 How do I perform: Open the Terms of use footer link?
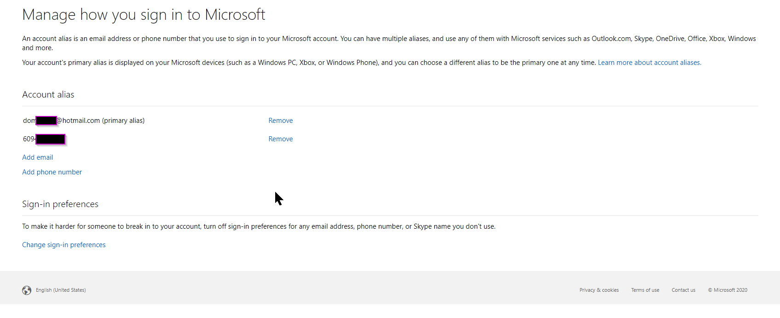pyautogui.click(x=645, y=290)
